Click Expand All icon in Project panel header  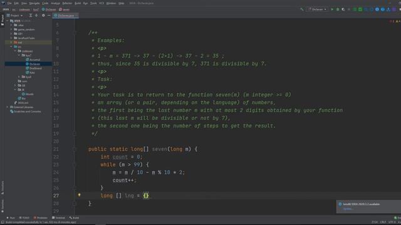coord(31,16)
